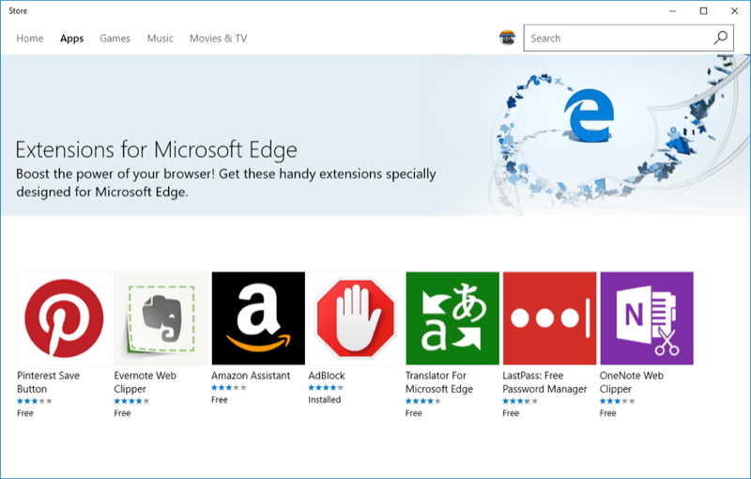Viewport: 751px width, 479px height.
Task: Open the Evernote Web Clipper elephant icon
Action: tap(161, 318)
